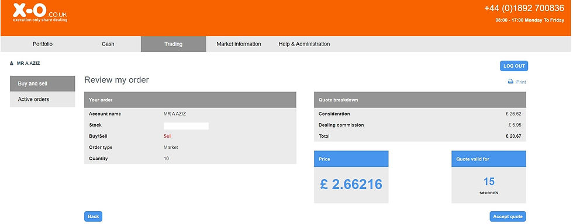Click the Your order panel header
Image resolution: width=573 pixels, height=224 pixels.
click(190, 100)
